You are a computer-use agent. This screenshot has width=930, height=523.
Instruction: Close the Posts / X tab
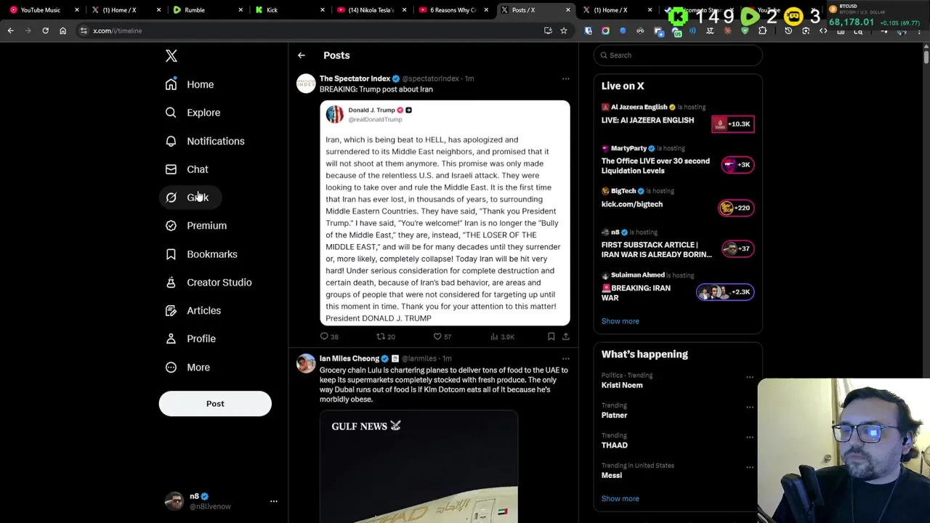568,10
